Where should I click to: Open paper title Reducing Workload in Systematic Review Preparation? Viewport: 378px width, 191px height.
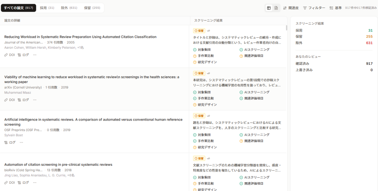click(x=80, y=37)
